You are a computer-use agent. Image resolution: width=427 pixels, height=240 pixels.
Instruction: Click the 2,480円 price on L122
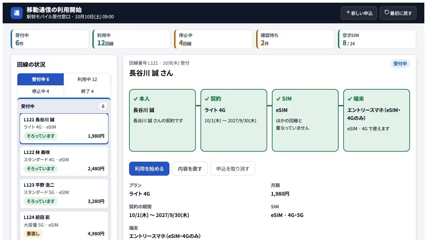click(x=96, y=169)
